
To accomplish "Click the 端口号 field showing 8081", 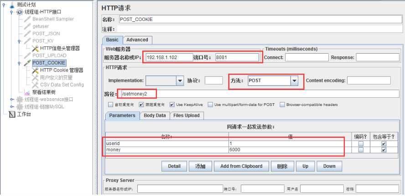I will pos(237,57).
